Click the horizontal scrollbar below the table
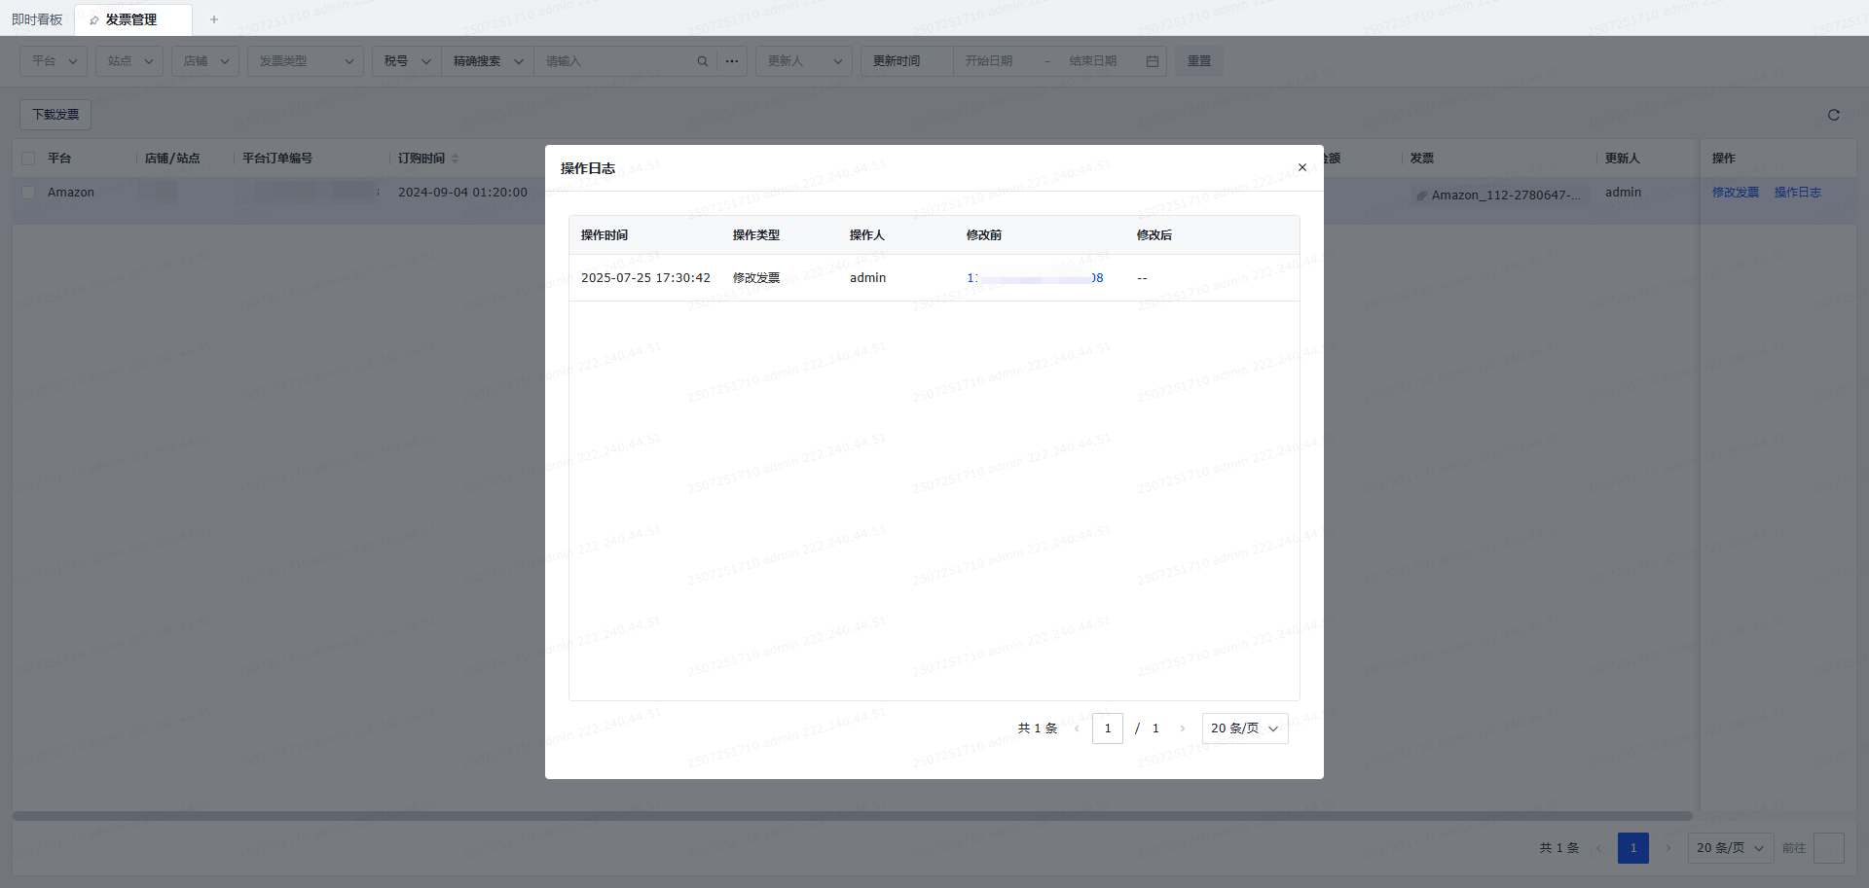Image resolution: width=1869 pixels, height=888 pixels. [852, 816]
